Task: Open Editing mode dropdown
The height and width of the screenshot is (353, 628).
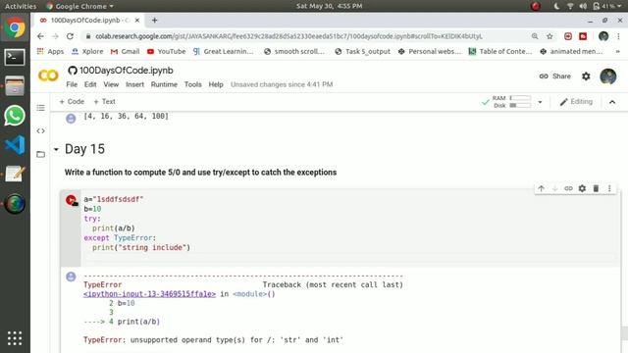Action: point(576,102)
